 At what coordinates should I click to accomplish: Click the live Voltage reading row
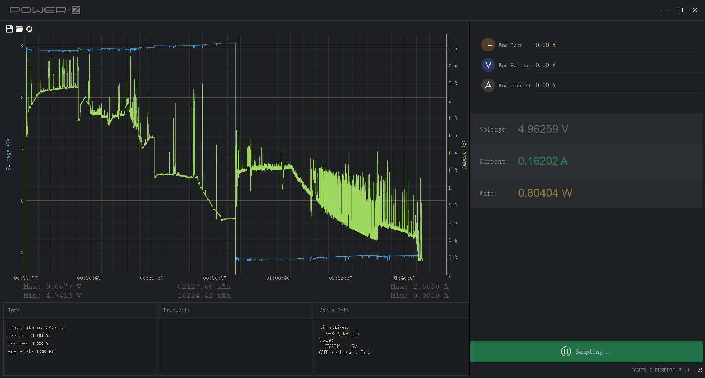point(586,129)
